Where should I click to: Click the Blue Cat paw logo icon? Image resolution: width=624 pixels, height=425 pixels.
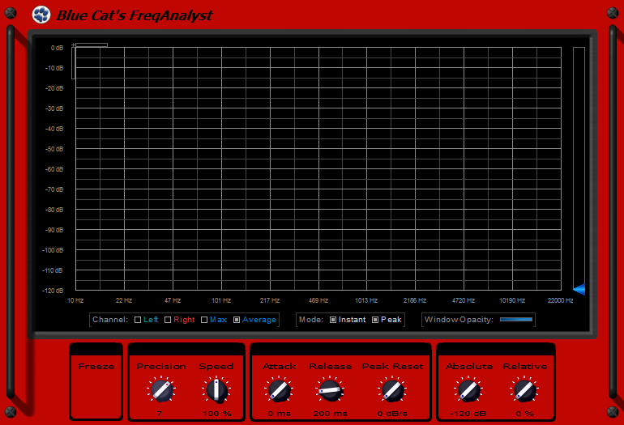pos(41,15)
